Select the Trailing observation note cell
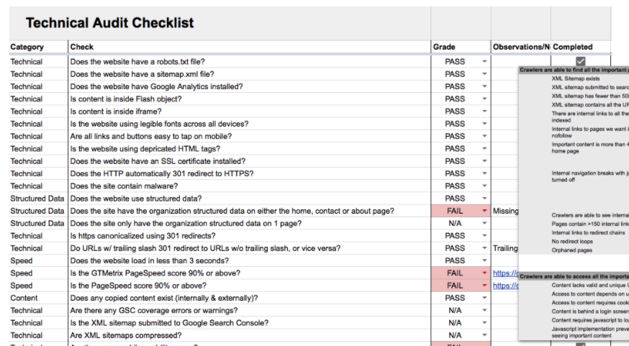629x346 pixels. (505, 248)
